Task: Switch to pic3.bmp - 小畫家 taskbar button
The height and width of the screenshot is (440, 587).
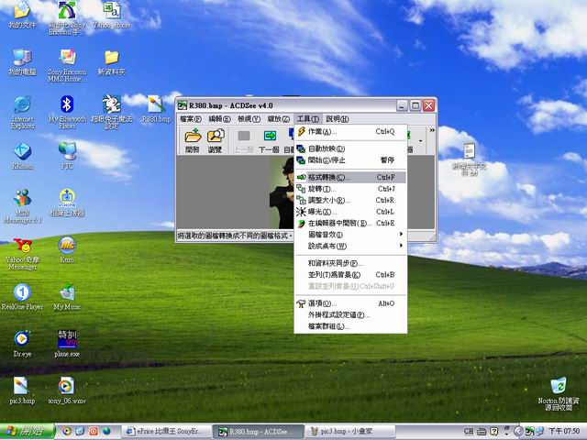Action: [x=350, y=432]
